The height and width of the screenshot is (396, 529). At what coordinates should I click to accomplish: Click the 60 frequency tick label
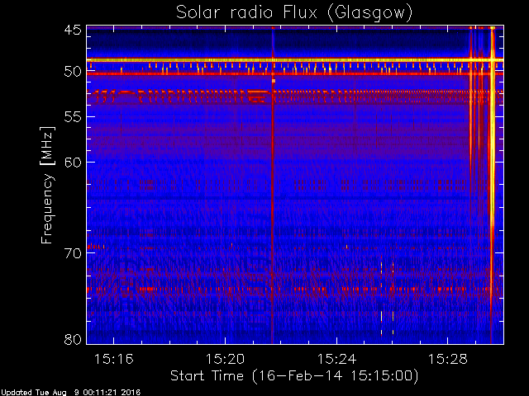(73, 163)
